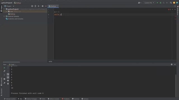The image size is (179, 100).
Task: Click the Stop square in Run panel
Action: pyautogui.click(x=4, y=75)
